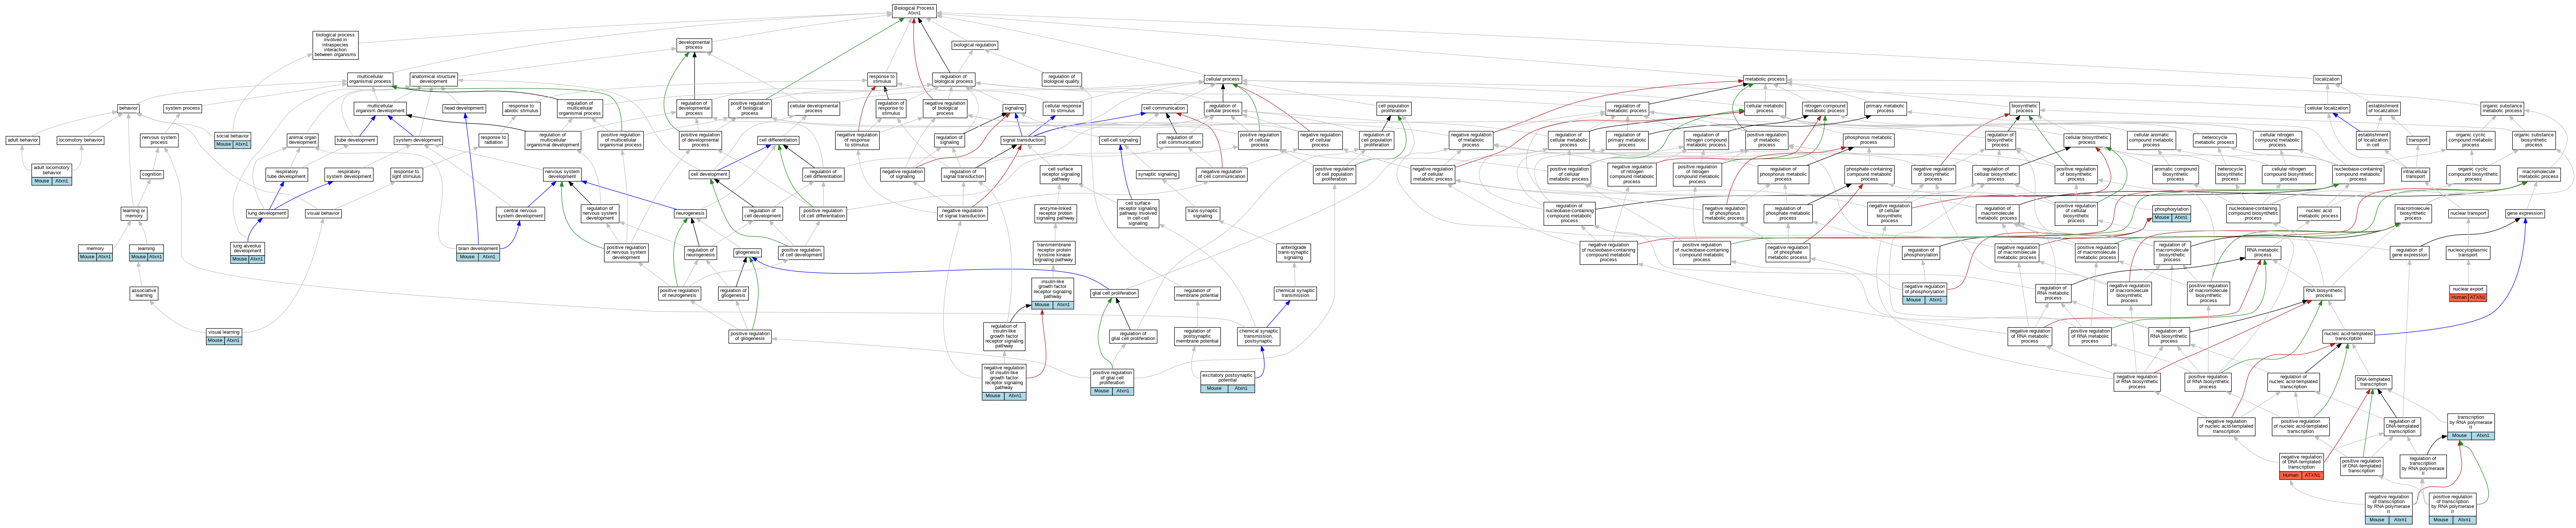Click the 'glial cell proliferation' node
The image size is (2576, 528).
1114,293
